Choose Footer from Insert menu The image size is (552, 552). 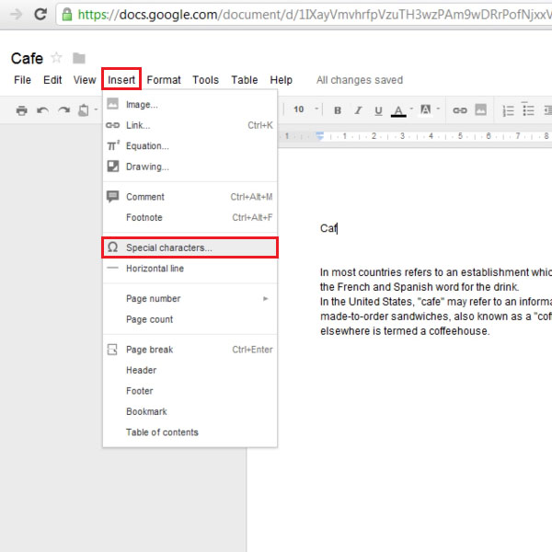[190, 391]
